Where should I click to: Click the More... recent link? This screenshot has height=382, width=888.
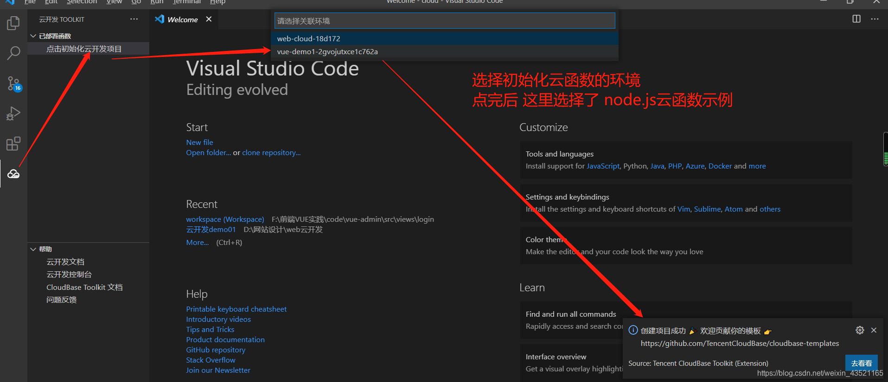[x=197, y=242]
